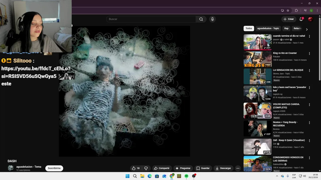Open 'King vs 6tn' video thumbnail
The image size is (321, 180).
pos(258,59)
